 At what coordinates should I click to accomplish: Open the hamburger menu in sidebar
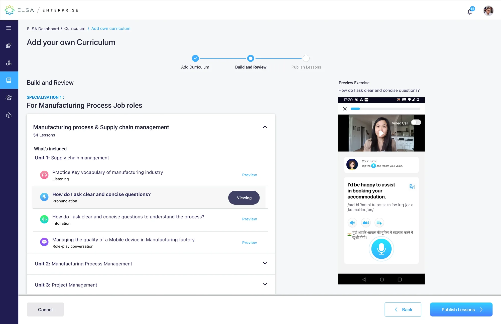9,28
